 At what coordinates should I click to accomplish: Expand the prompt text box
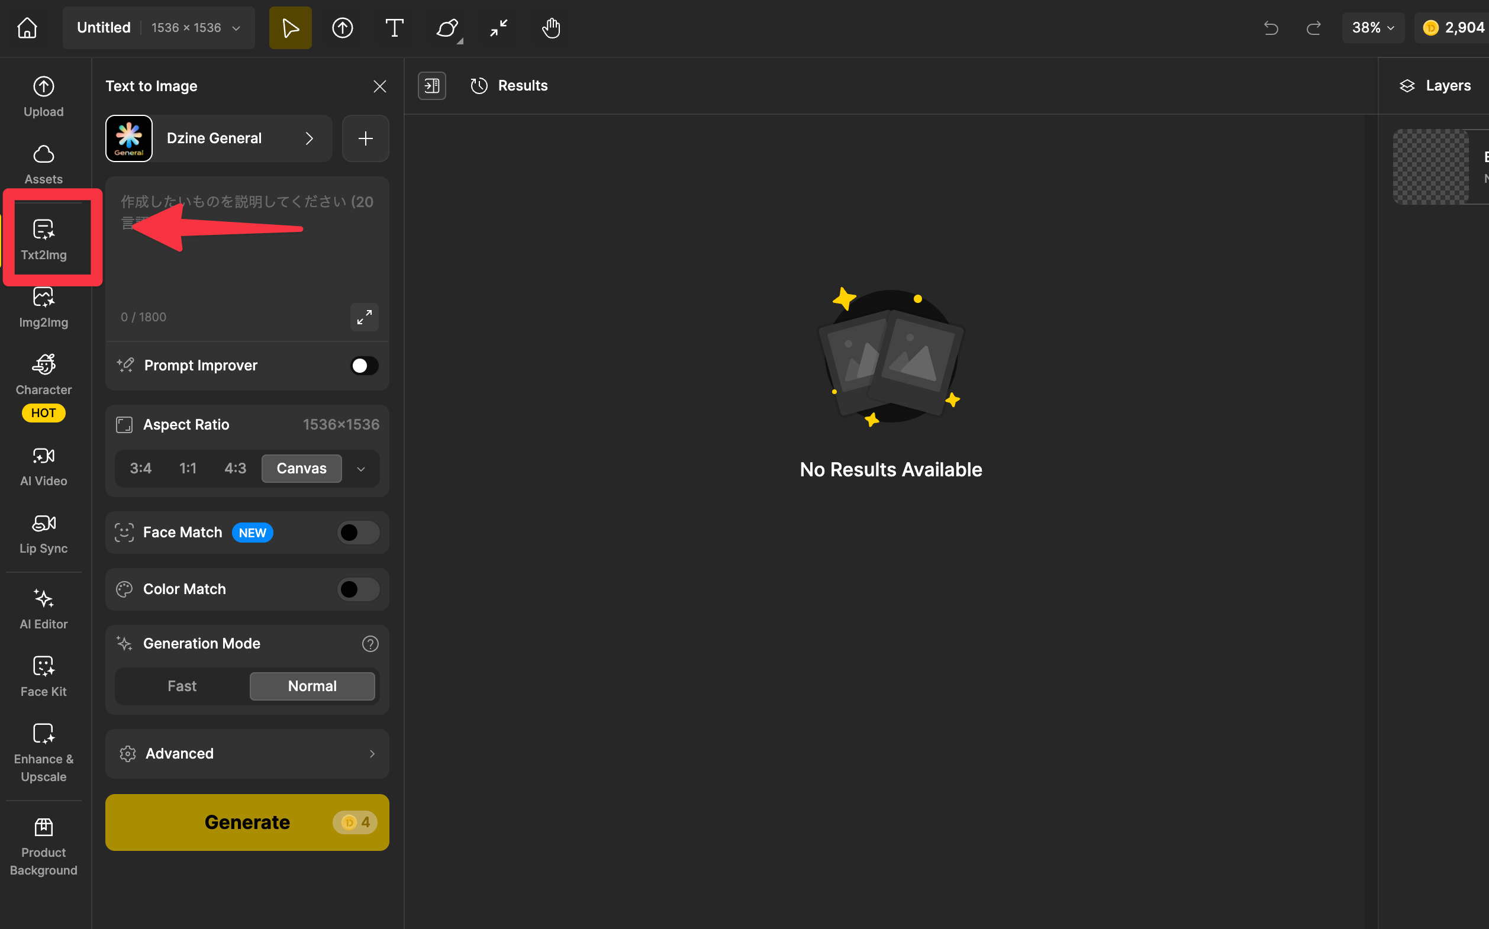click(365, 317)
